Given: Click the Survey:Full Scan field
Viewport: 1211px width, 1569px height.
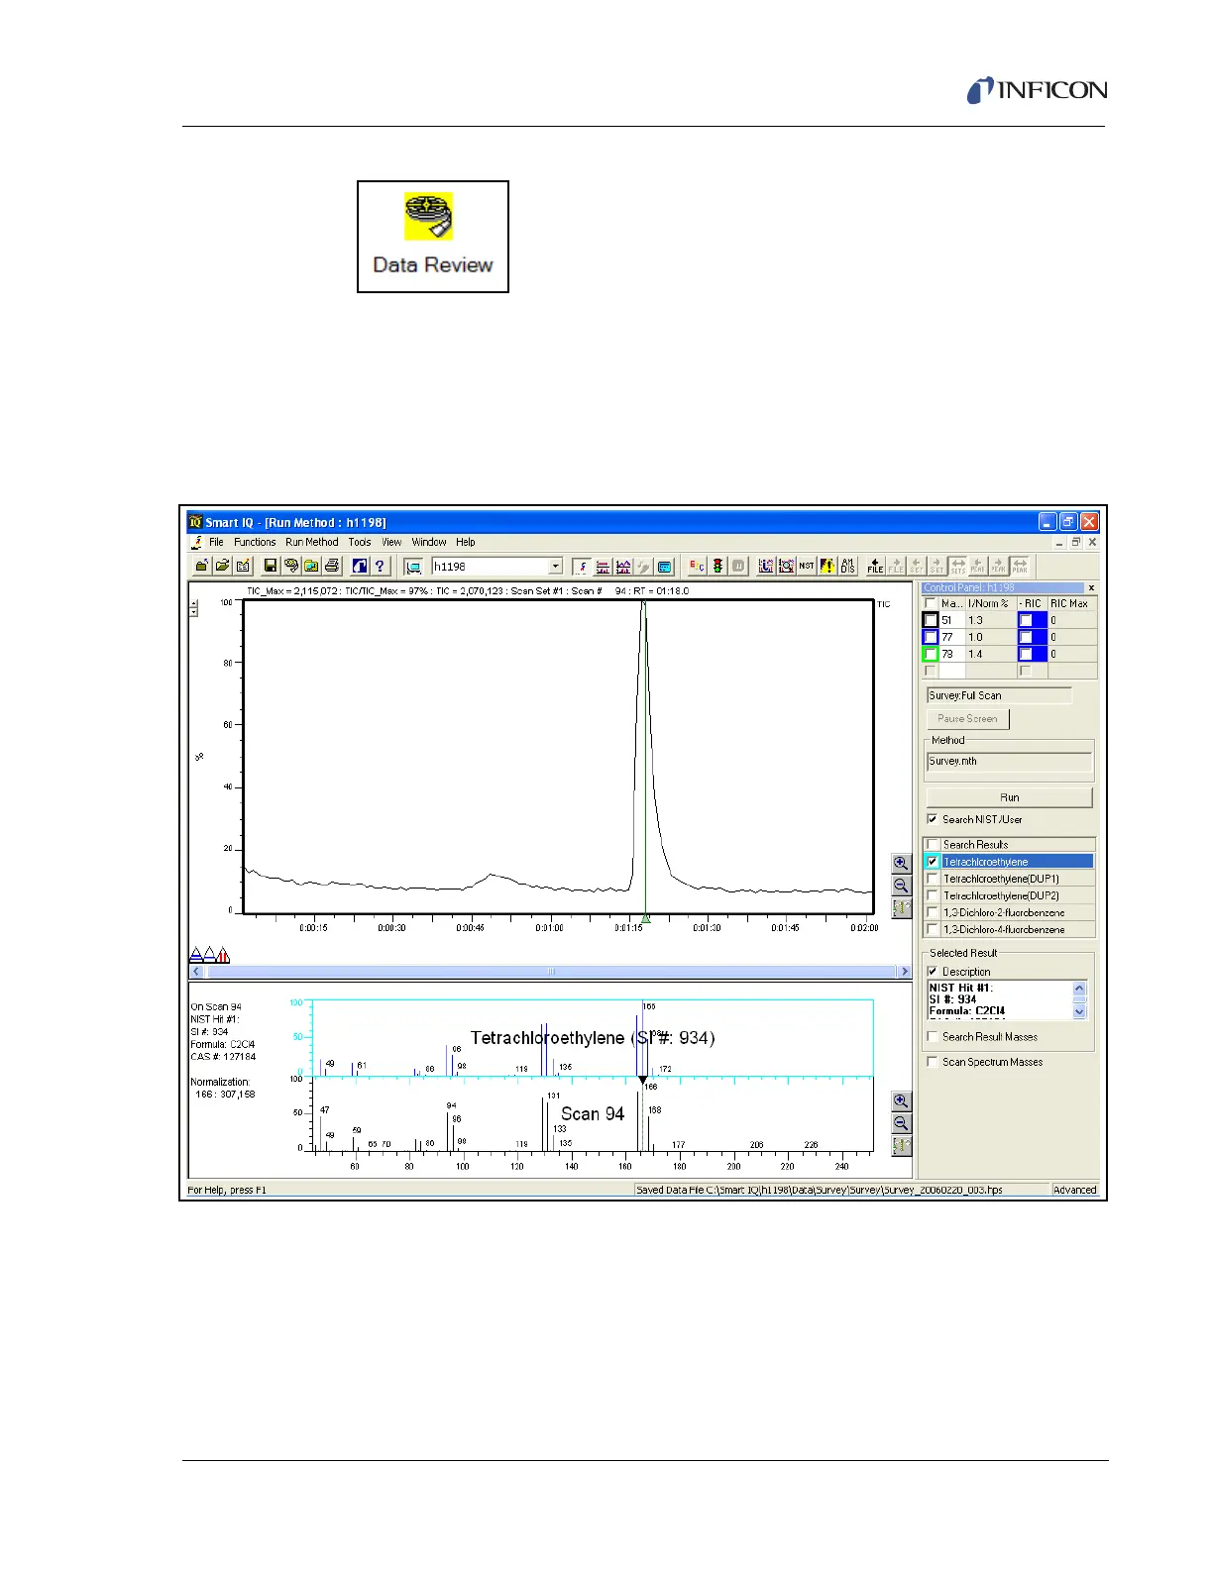Looking at the screenshot, I should [x=999, y=695].
